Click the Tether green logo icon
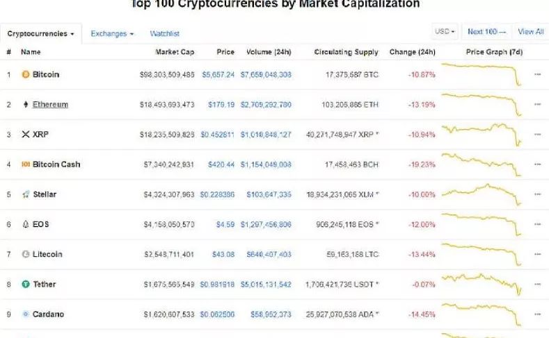 (26, 285)
